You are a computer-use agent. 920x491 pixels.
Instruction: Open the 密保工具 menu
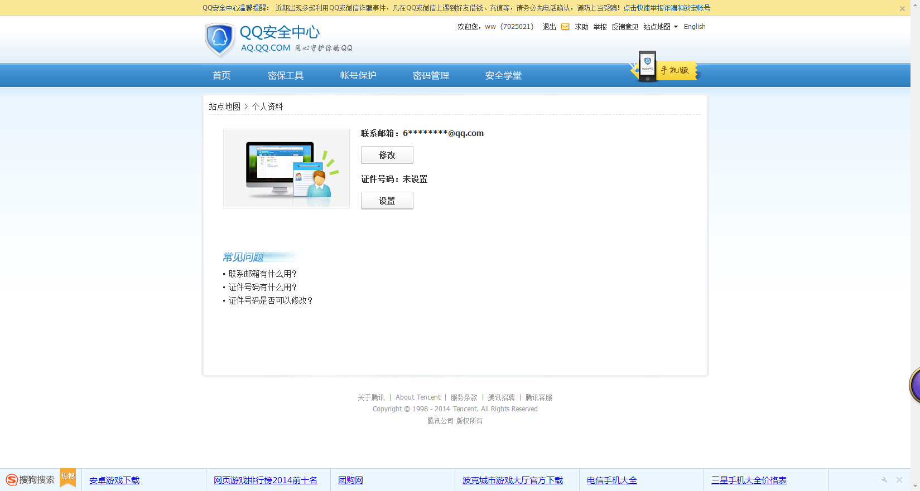click(x=286, y=76)
